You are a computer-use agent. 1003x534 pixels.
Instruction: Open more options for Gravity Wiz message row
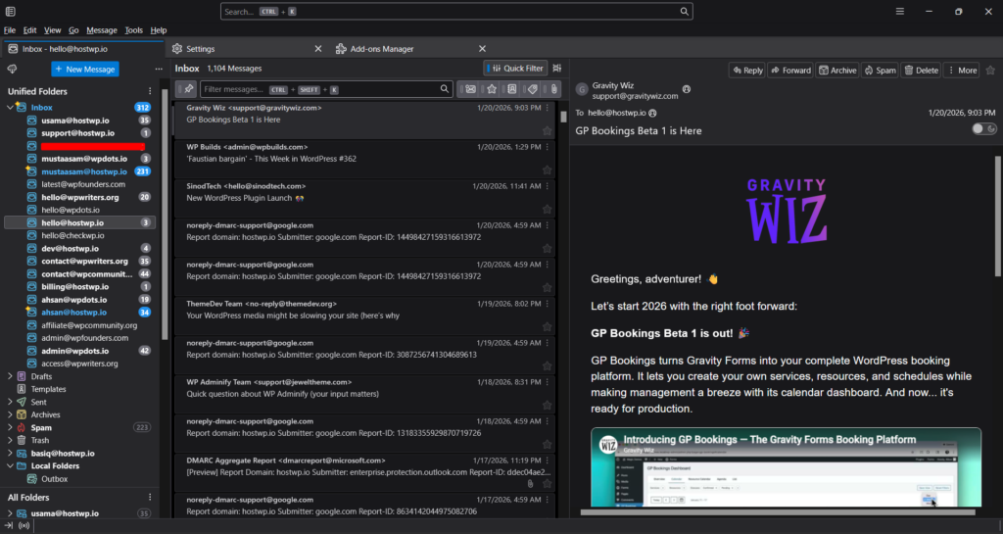pos(548,108)
